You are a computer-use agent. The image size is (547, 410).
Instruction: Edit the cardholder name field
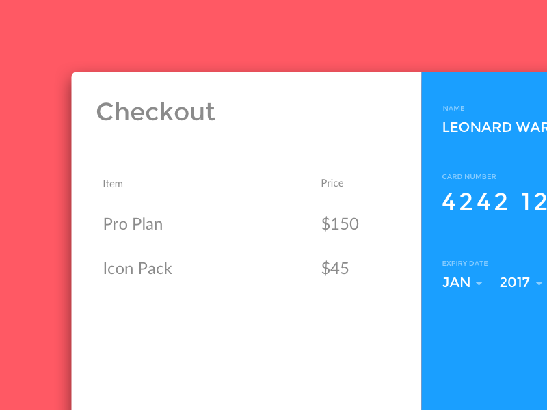pyautogui.click(x=494, y=127)
